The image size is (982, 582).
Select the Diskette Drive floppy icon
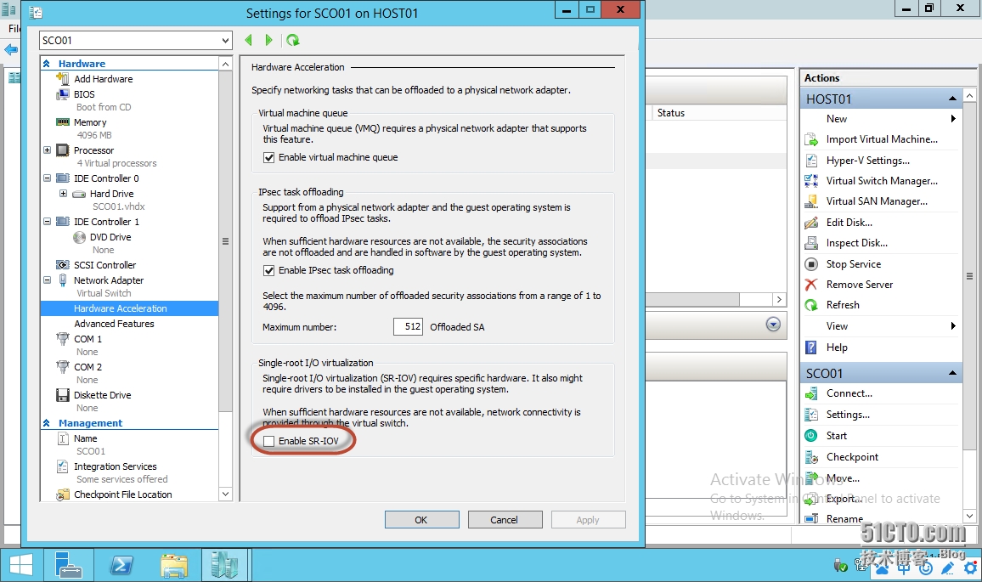63,395
